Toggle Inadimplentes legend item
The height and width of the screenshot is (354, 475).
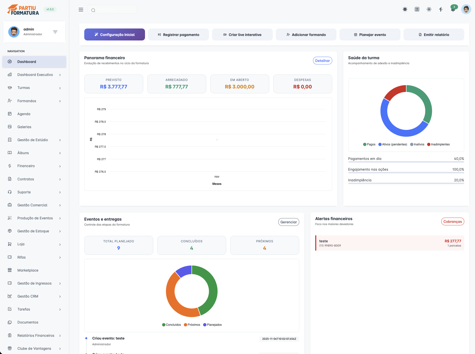(438, 144)
